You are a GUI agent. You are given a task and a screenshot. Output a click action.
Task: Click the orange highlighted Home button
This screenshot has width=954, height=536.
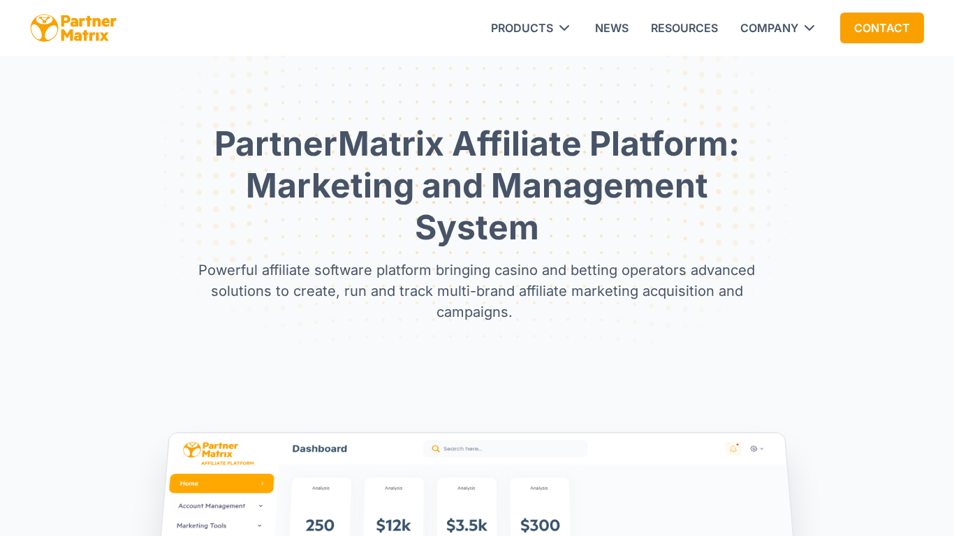pos(221,483)
